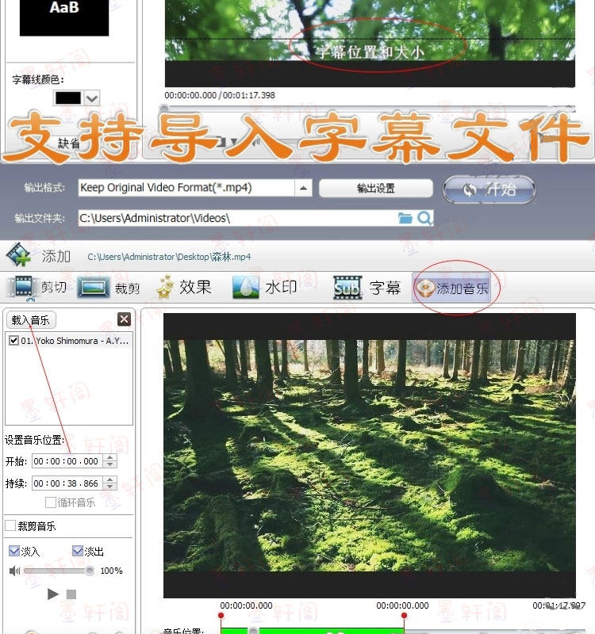Open the 字幕 subtitle tool
595x634 pixels.
(367, 288)
